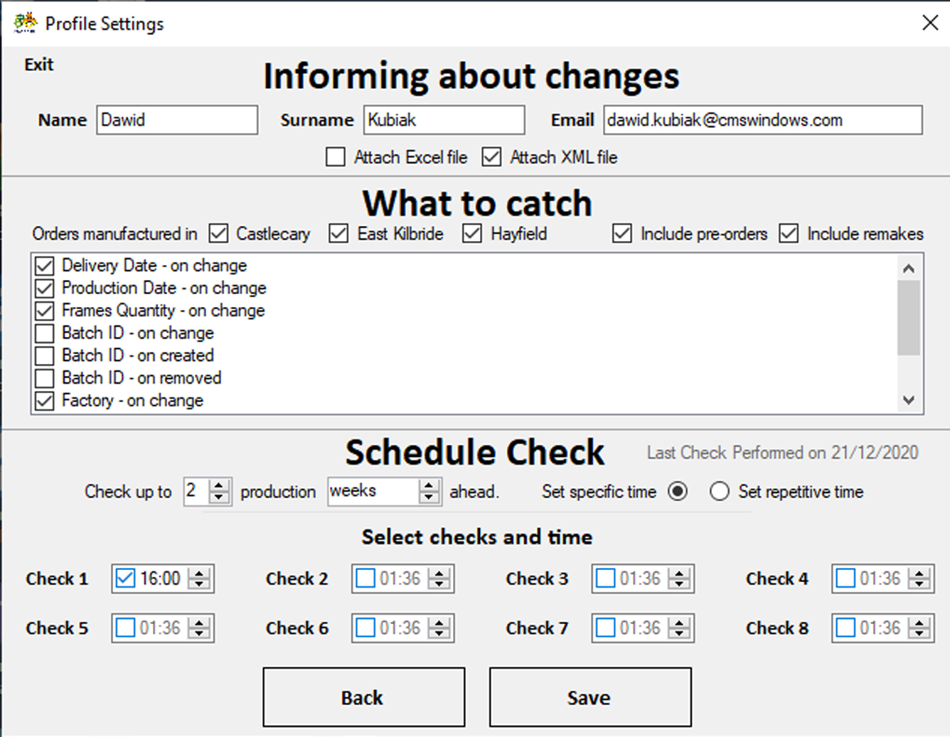Click the Check 3 time spinner arrows
This screenshot has width=950, height=737.
click(x=680, y=579)
